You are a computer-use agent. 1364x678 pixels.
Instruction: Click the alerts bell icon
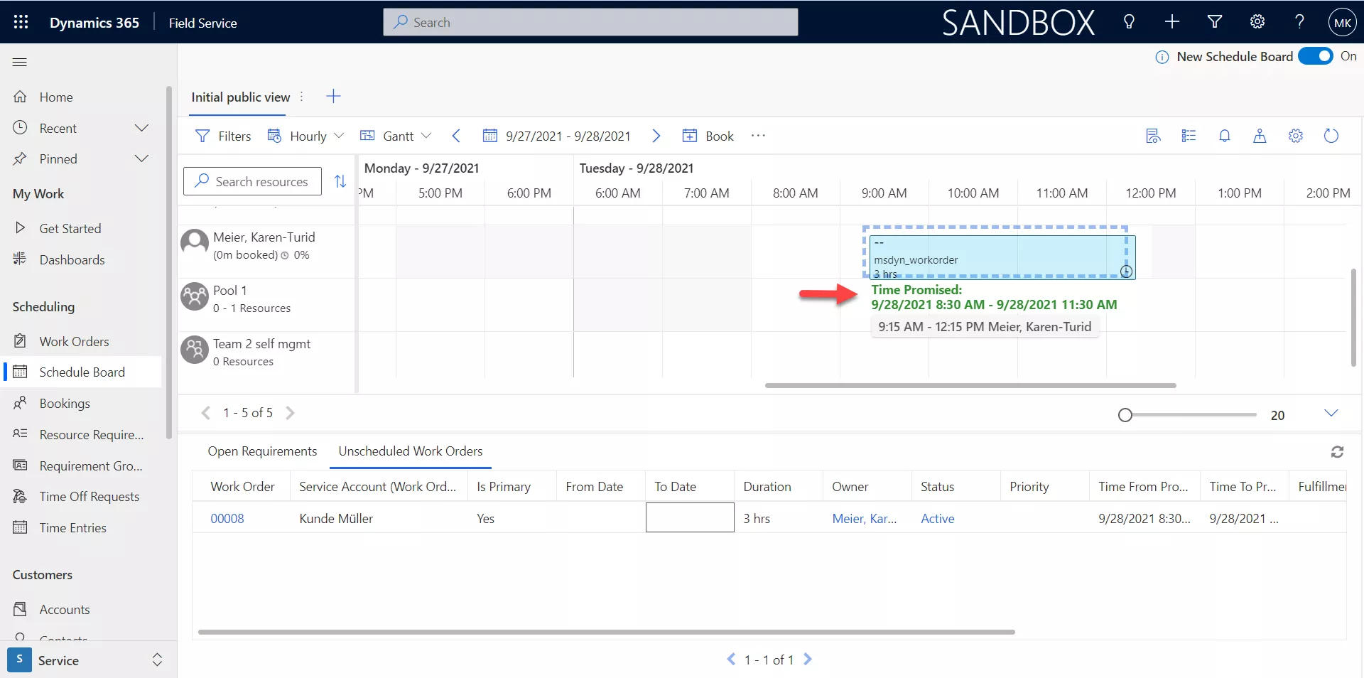[1224, 136]
